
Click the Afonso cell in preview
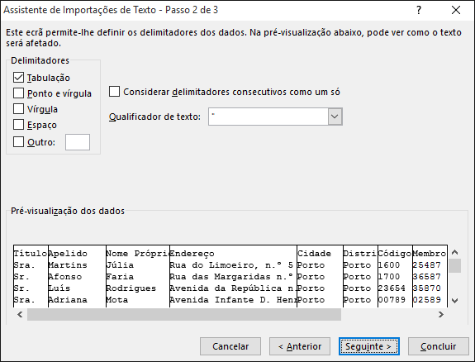(65, 277)
